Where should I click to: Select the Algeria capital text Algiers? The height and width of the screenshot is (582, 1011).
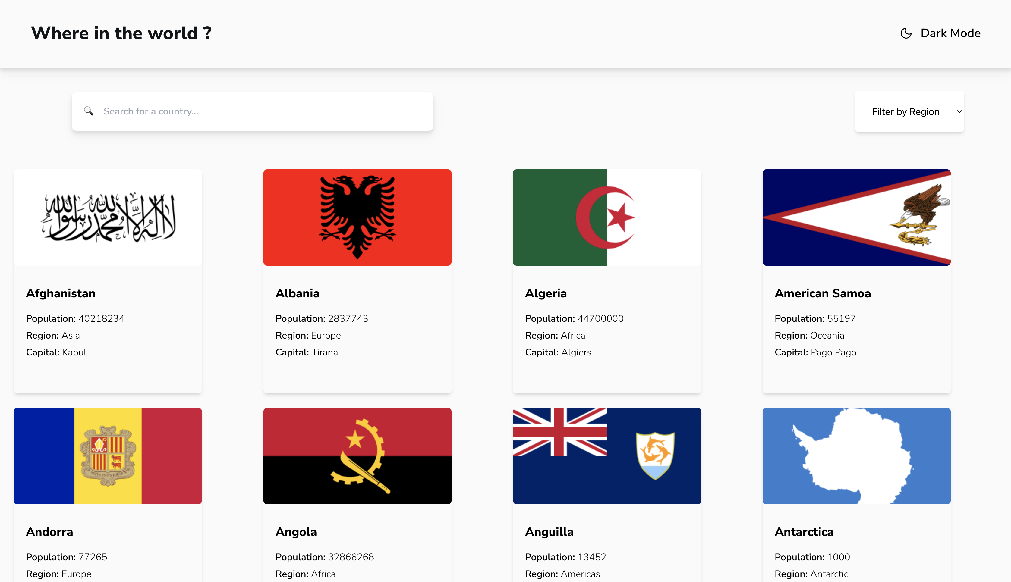576,352
